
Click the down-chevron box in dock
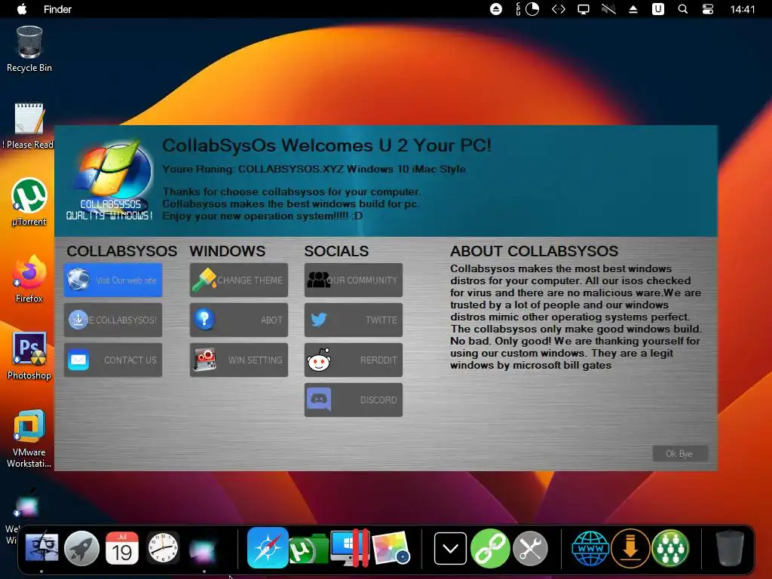[450, 548]
